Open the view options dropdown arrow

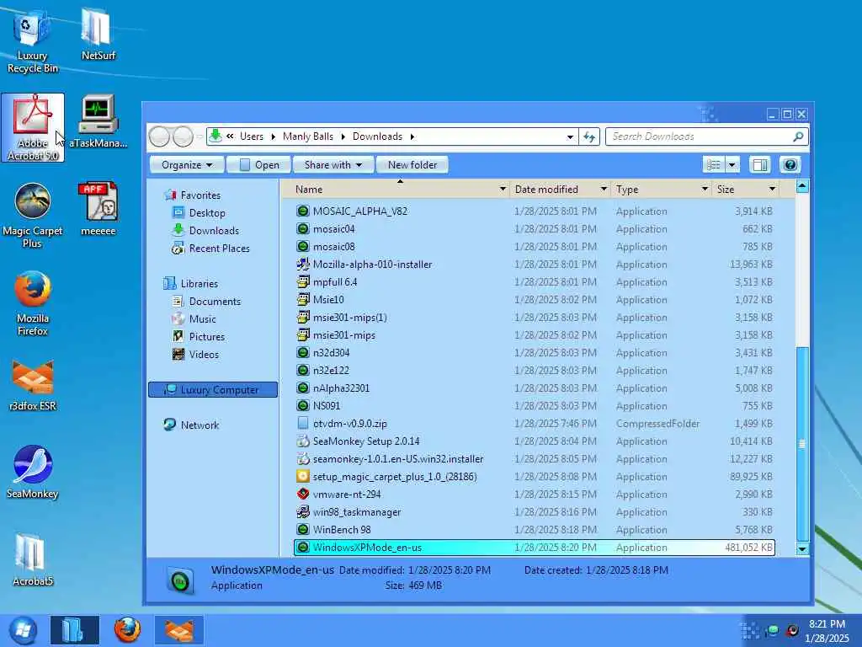coord(732,164)
